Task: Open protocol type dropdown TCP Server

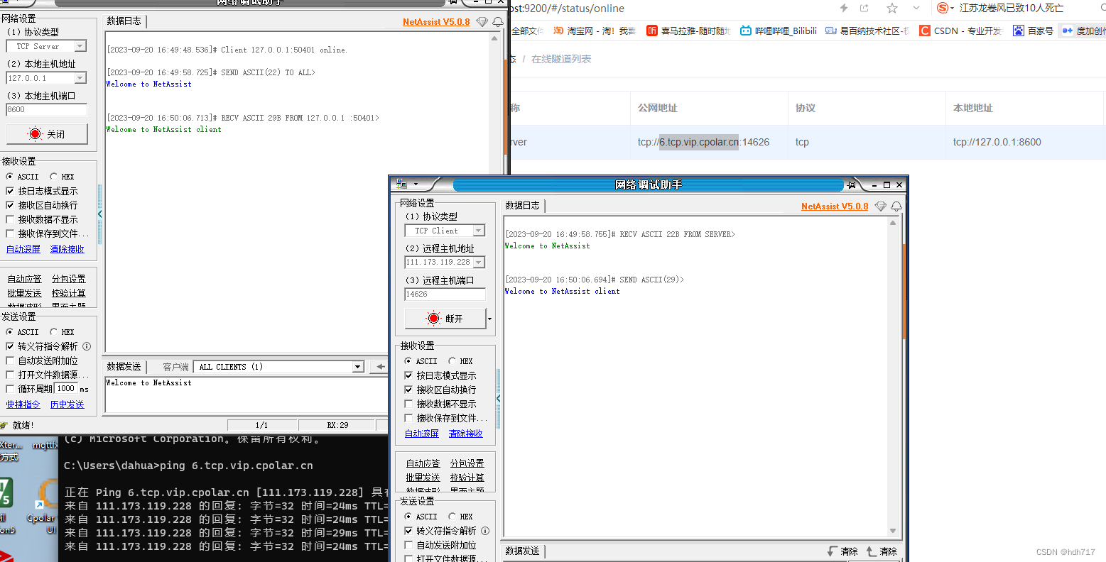Action: (80, 46)
